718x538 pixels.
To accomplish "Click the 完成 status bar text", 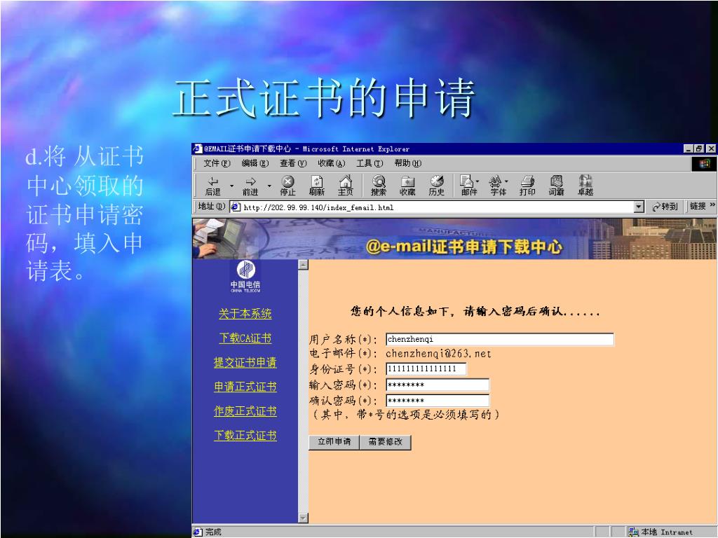I will pos(213,532).
